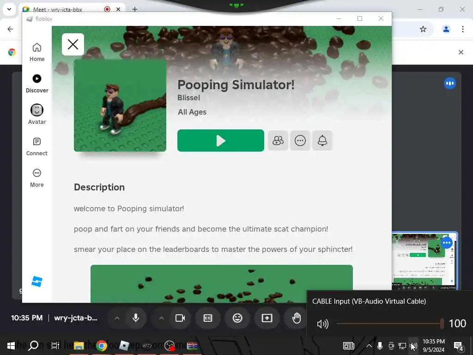Open the Avatar page in Roblox
Image resolution: width=473 pixels, height=355 pixels.
pos(37,115)
